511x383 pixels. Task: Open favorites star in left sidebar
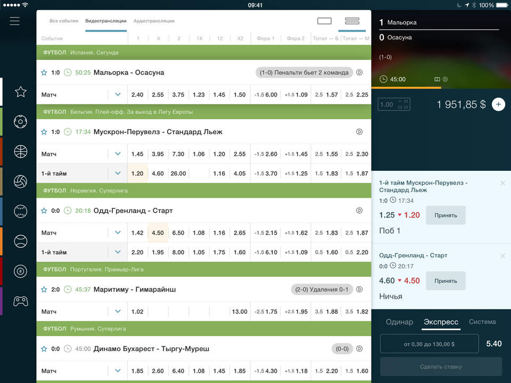click(x=21, y=92)
